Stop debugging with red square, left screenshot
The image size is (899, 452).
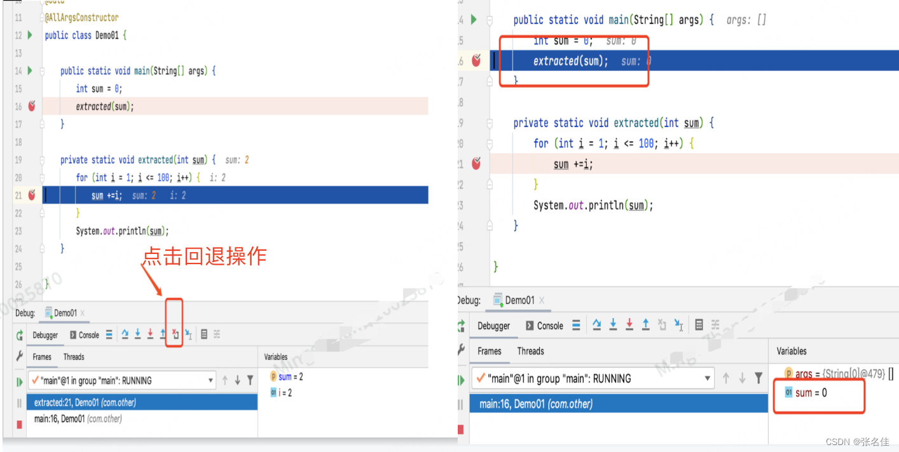pos(20,423)
